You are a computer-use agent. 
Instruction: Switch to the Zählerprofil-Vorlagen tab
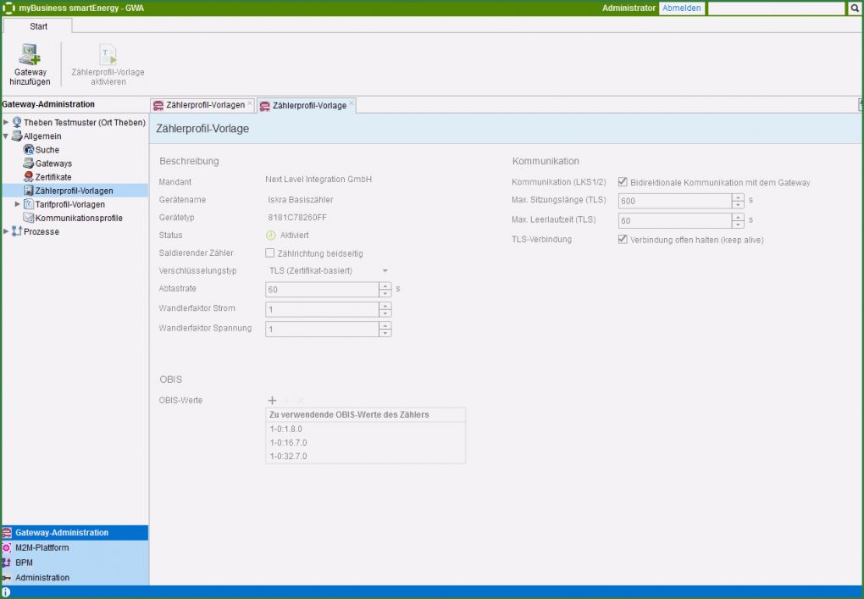205,105
